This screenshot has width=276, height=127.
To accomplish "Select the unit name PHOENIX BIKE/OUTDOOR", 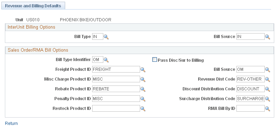I will pos(85,20).
